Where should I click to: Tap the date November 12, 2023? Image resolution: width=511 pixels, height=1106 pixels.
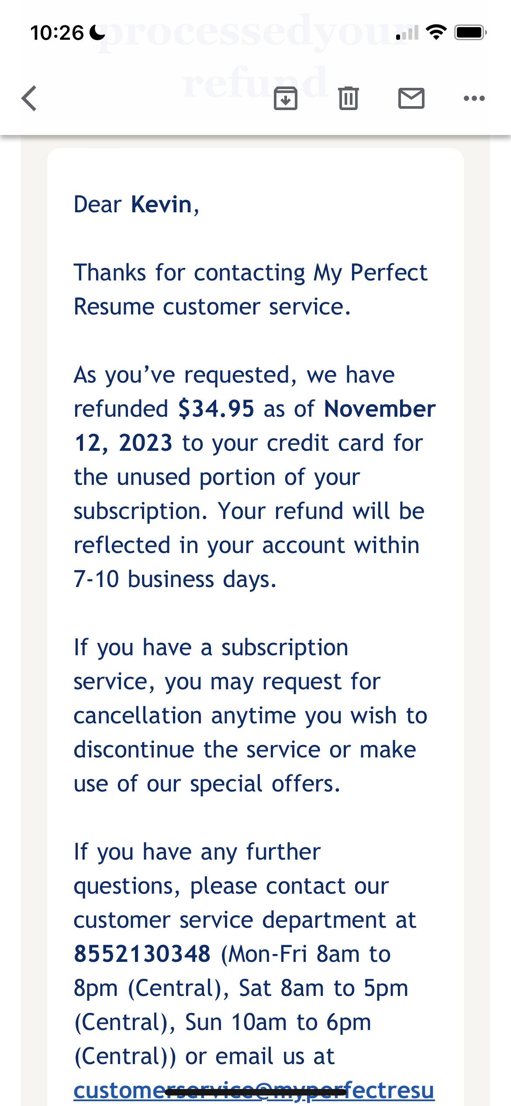coord(255,426)
